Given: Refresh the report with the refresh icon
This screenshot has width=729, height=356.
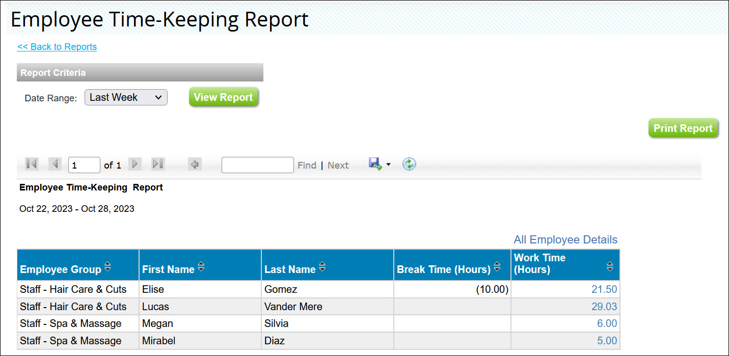Looking at the screenshot, I should click(x=409, y=164).
